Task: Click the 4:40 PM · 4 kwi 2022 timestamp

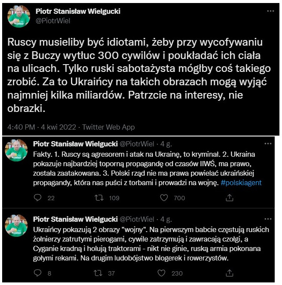Action: click(x=42, y=127)
